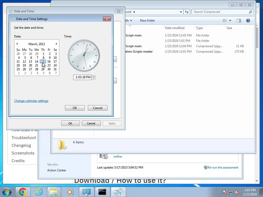This screenshot has width=263, height=197.
Task: Change your view icon in Explorer
Action: [x=224, y=21]
